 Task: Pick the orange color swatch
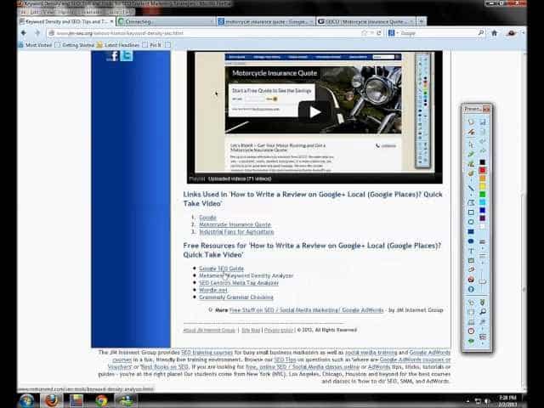[x=483, y=178]
